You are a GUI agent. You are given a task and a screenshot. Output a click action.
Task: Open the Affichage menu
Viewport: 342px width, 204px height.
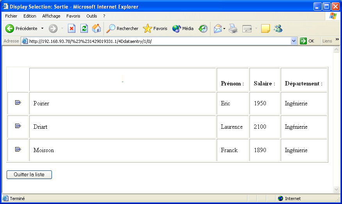[51, 16]
